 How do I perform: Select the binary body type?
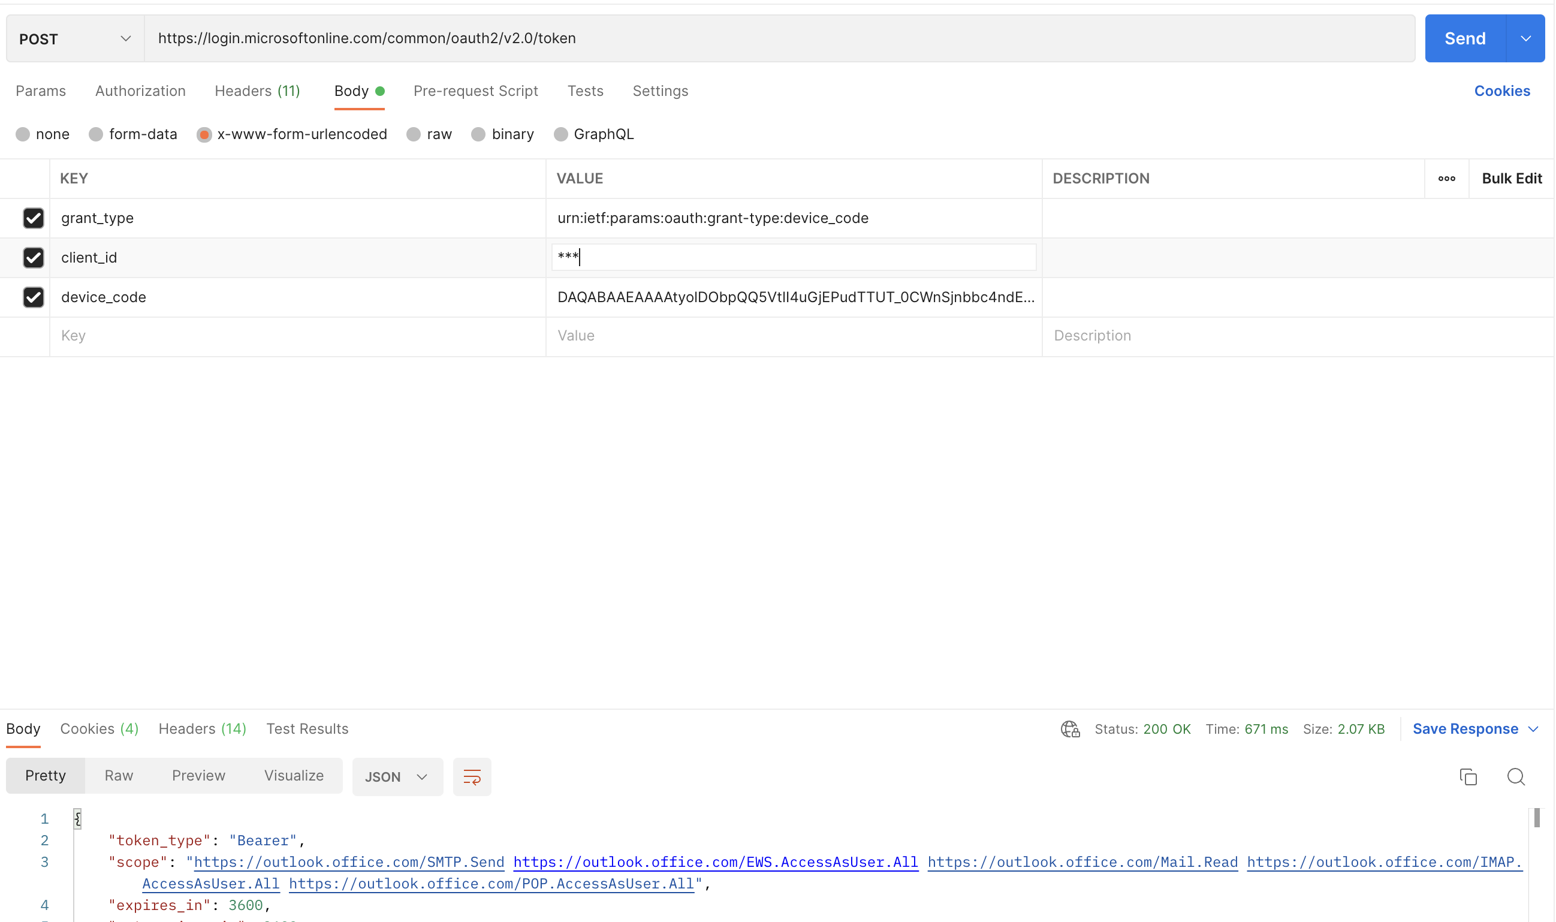click(x=478, y=134)
